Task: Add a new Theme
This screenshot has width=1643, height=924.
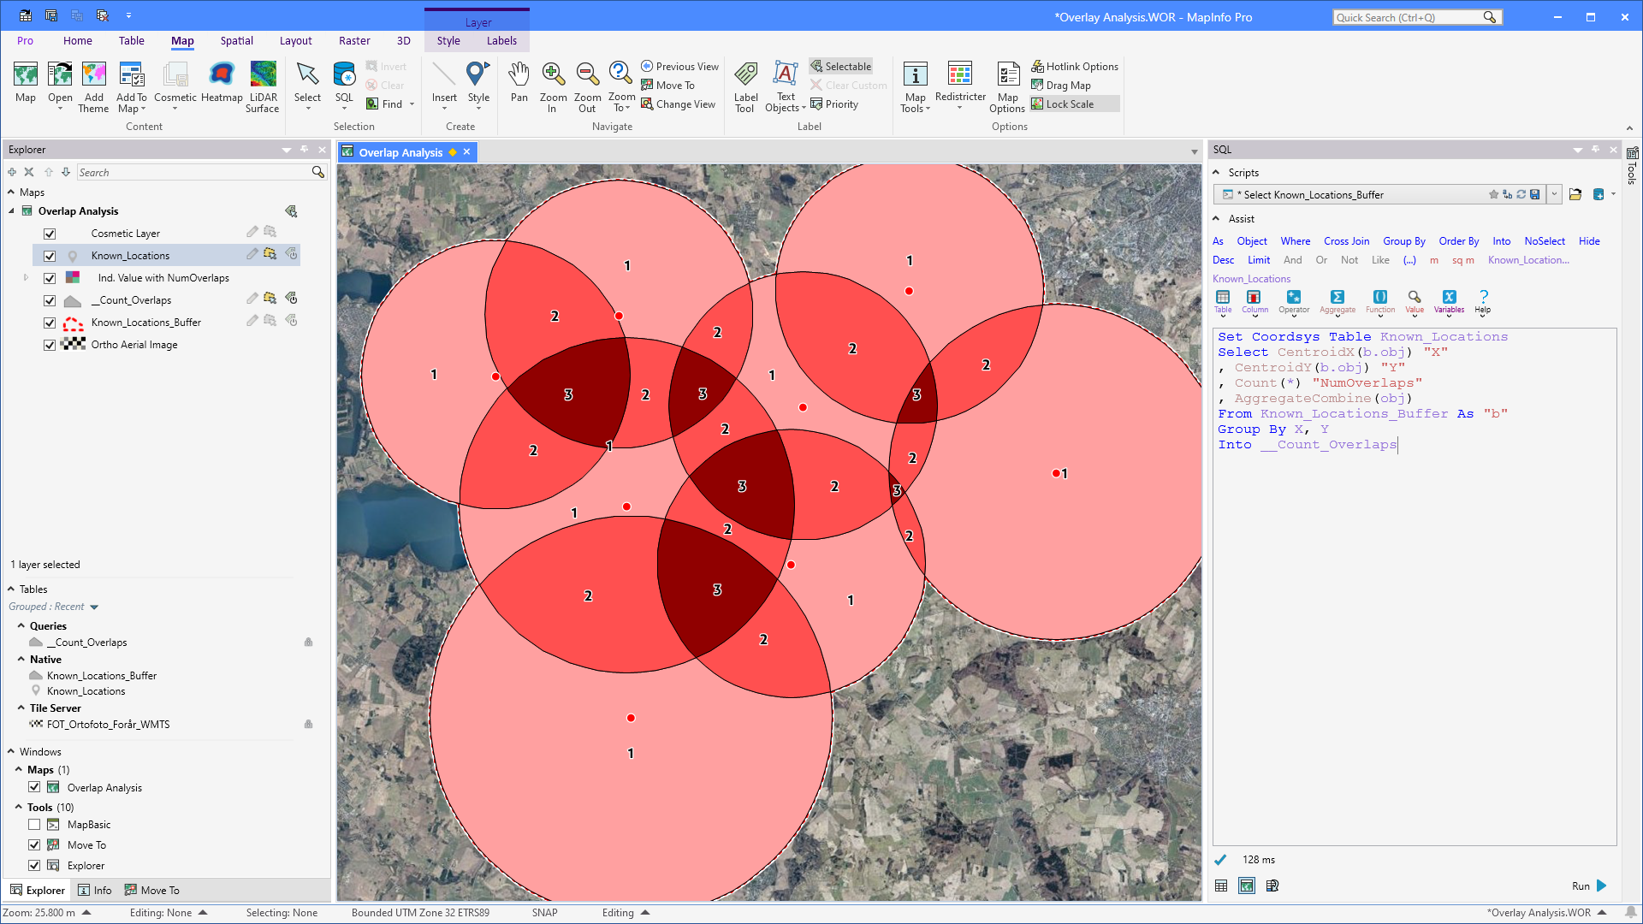Action: pos(93,84)
